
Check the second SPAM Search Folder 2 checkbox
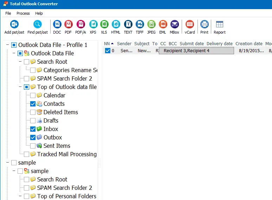coord(27,188)
